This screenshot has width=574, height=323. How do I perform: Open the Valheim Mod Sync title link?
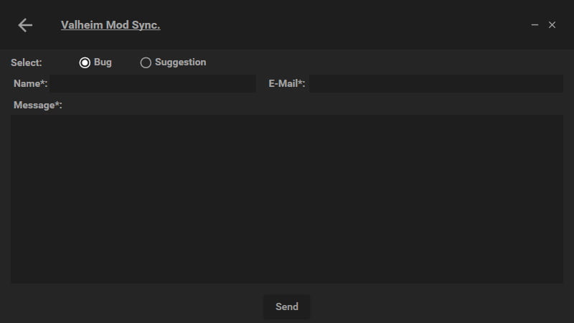click(x=110, y=25)
